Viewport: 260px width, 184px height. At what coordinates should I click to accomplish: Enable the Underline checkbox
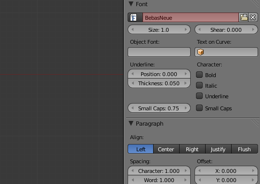tap(199, 96)
